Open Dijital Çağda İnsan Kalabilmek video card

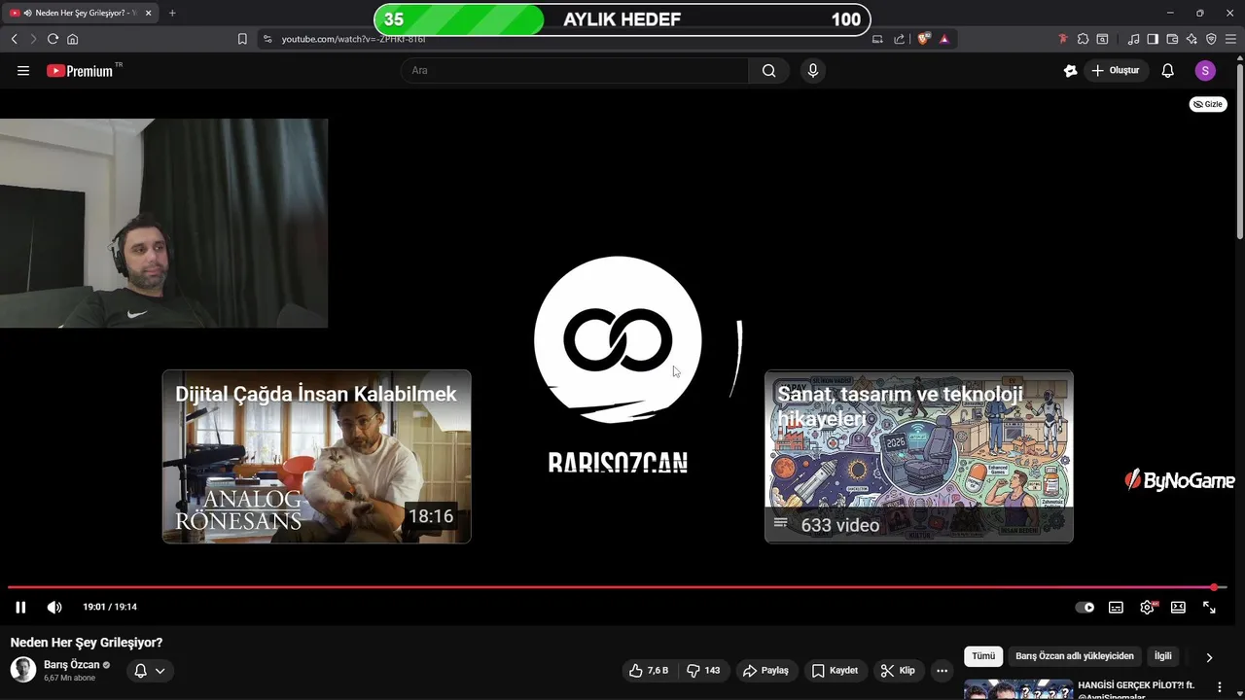click(x=316, y=456)
